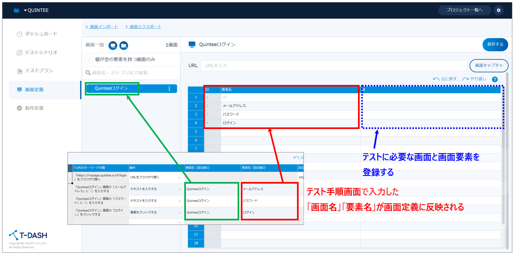Viewport: 514px width, 256px height.
Task: Click the redo arrow やり直し
Action: point(474,79)
